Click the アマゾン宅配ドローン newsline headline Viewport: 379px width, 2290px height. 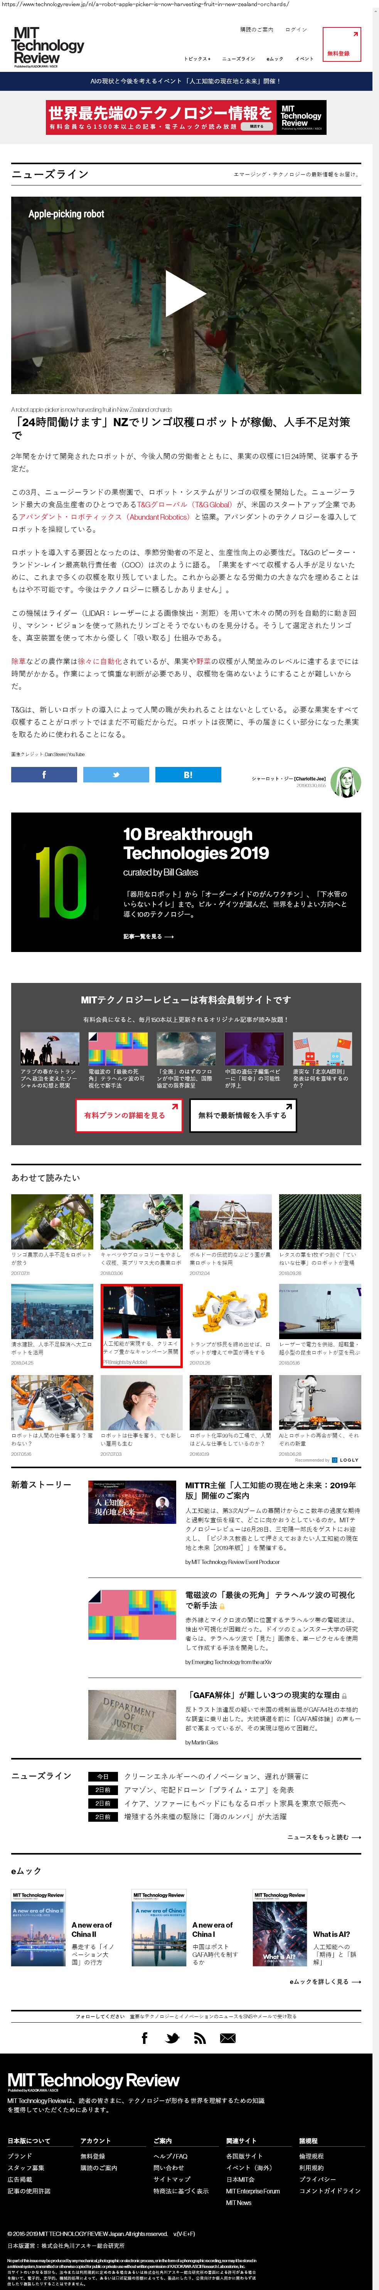[x=209, y=1790]
